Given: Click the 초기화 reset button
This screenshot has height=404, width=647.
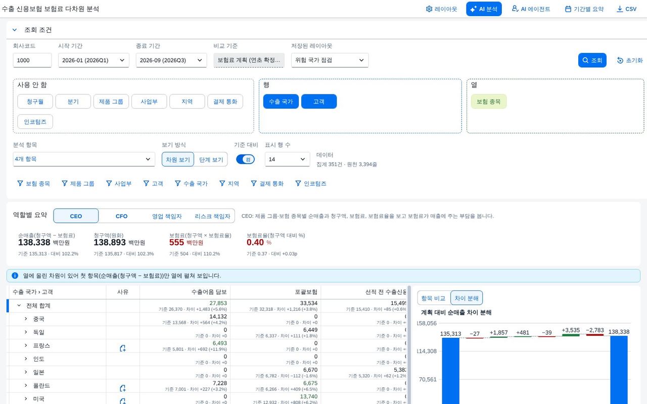Looking at the screenshot, I should click(630, 60).
